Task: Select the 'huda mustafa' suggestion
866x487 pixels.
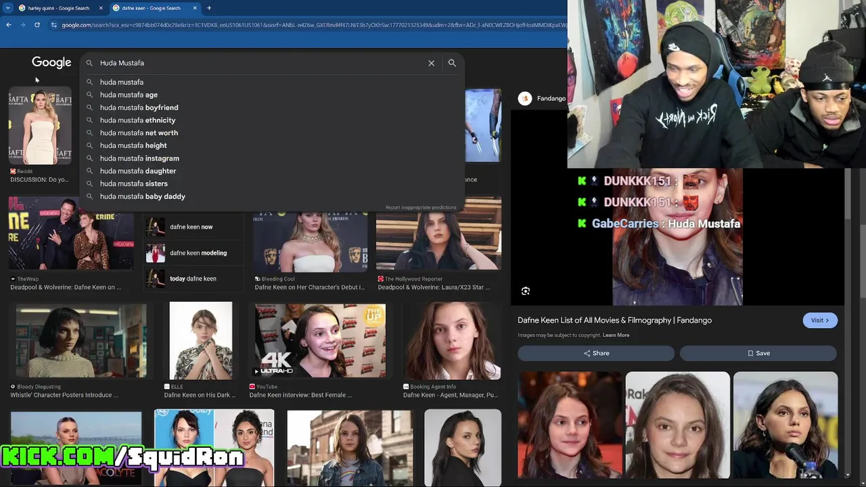Action: click(x=272, y=82)
